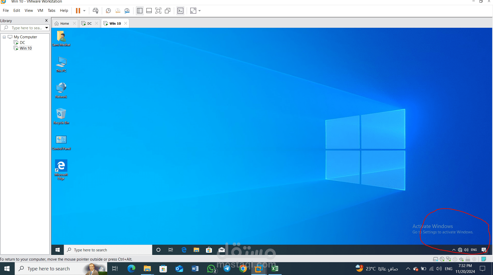The image size is (493, 275).
Task: Open the snapshot manager
Action: (x=127, y=11)
